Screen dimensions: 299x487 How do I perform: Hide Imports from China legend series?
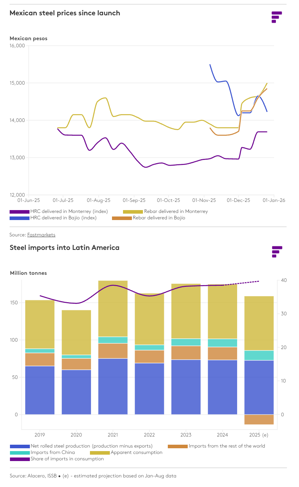point(53,453)
